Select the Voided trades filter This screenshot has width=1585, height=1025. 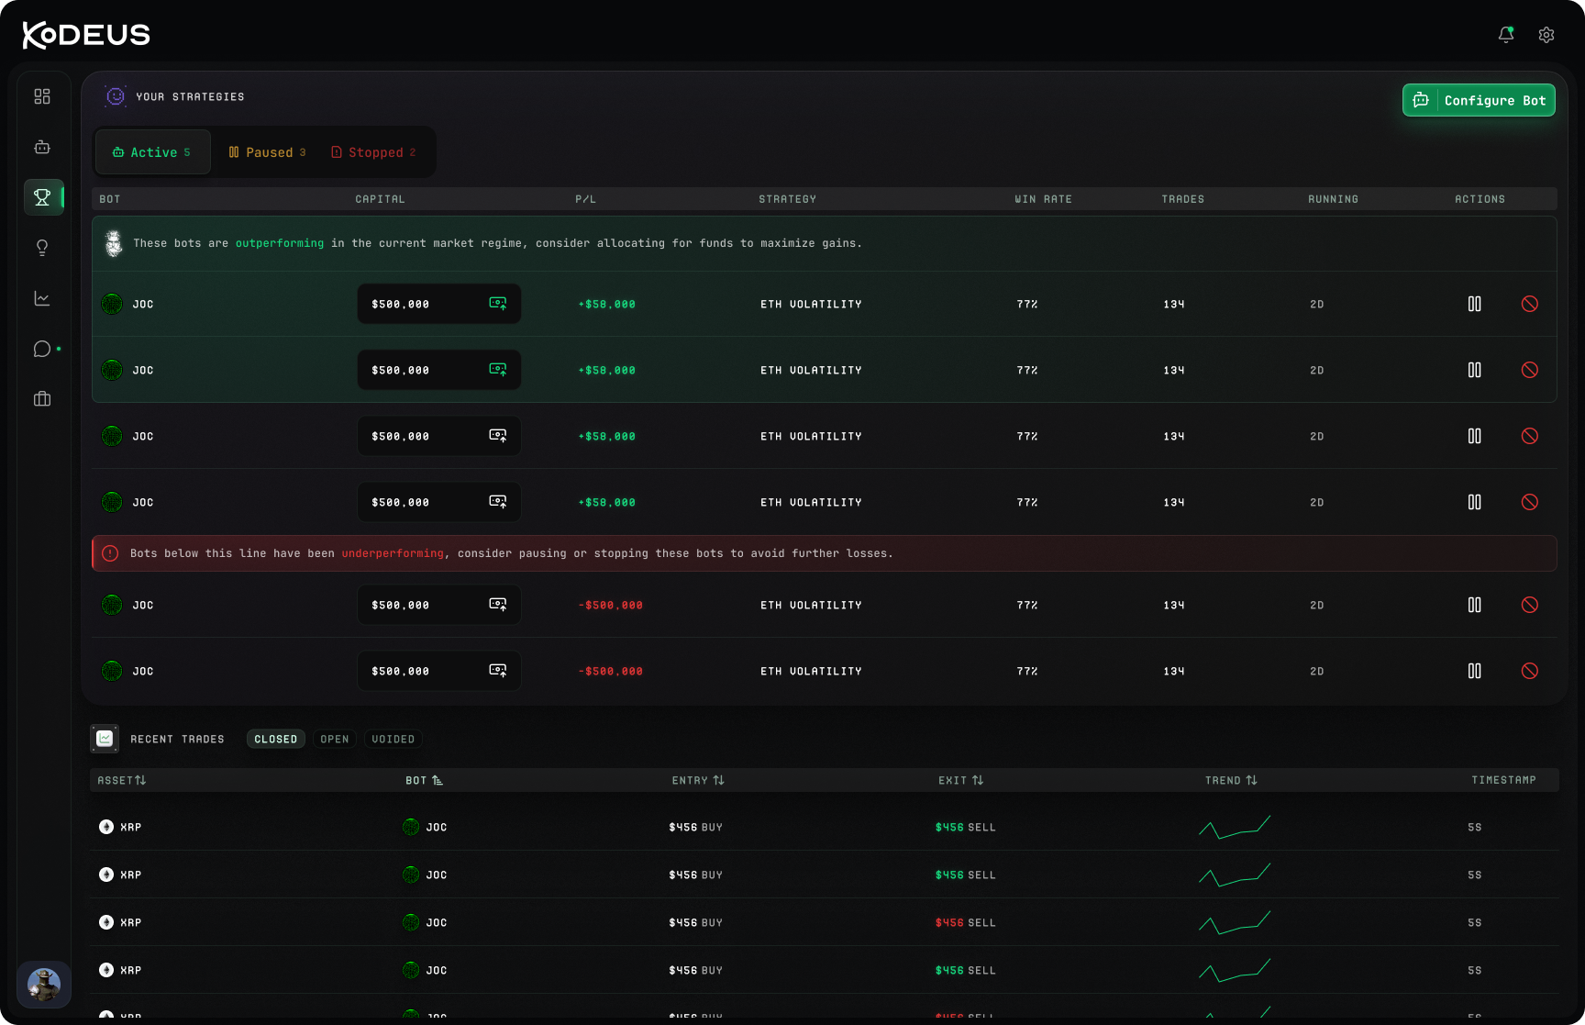click(x=393, y=740)
